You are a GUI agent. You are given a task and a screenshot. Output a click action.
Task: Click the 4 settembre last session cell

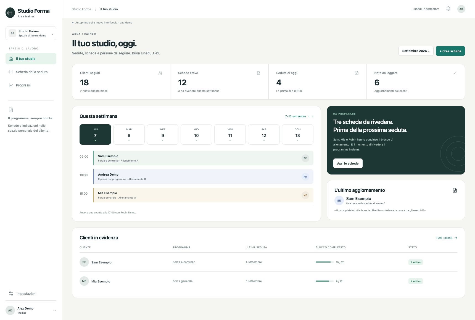254,262
